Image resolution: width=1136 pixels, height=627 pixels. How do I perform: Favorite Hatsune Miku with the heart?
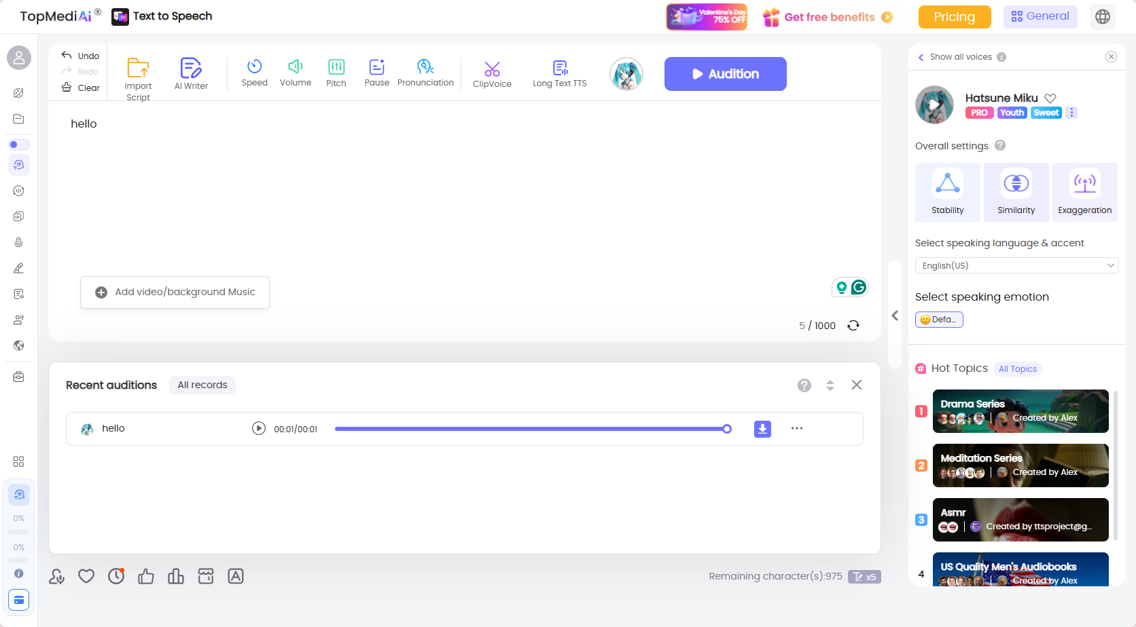pyautogui.click(x=1050, y=98)
